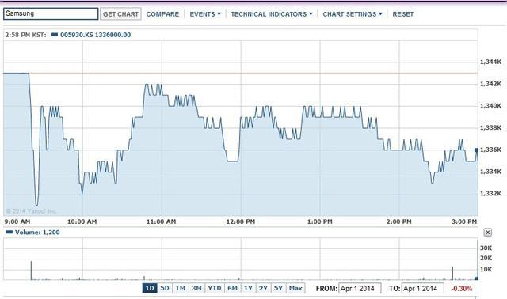
Task: Click the 1,338K price axis label
Action: tap(490, 127)
